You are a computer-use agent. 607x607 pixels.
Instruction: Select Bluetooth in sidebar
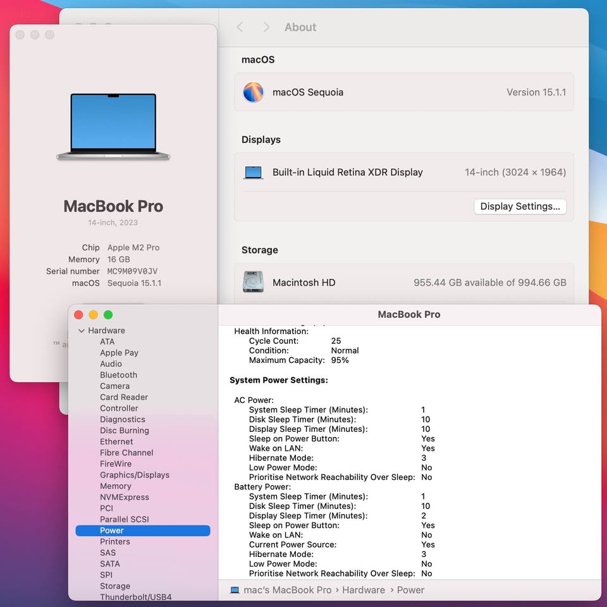pos(118,375)
